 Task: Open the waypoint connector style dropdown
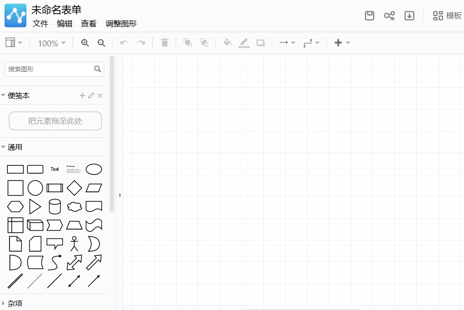tap(311, 43)
